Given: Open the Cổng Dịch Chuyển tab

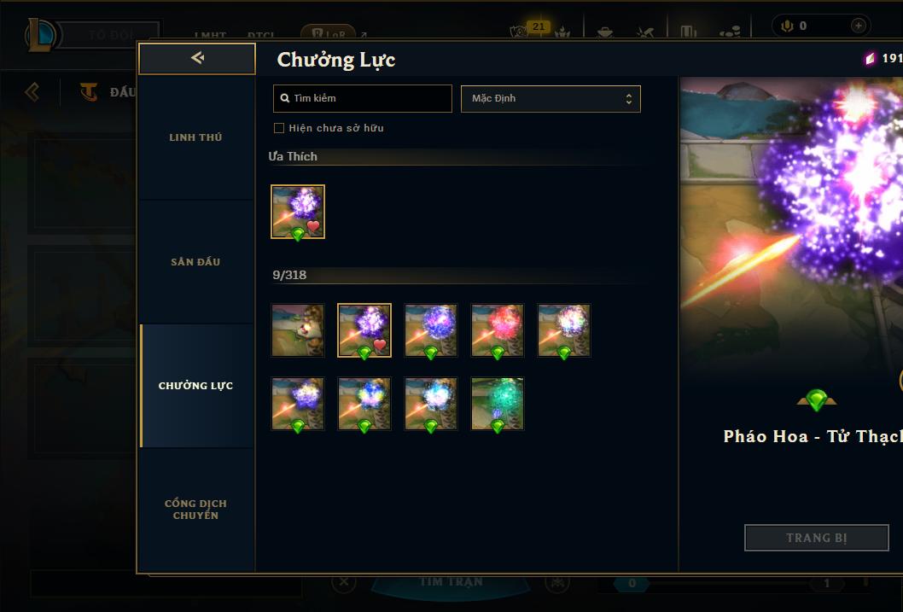Looking at the screenshot, I should (x=195, y=510).
